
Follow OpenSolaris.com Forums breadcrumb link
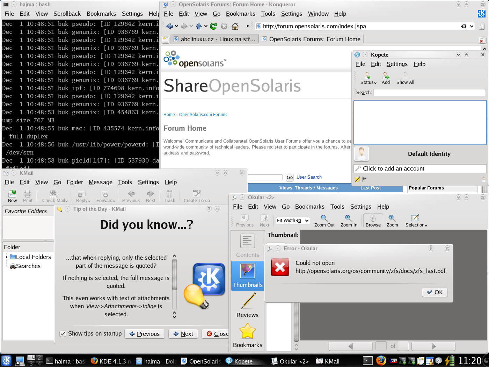203,115
